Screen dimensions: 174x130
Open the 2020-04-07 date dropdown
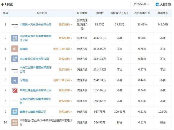pos(141,4)
